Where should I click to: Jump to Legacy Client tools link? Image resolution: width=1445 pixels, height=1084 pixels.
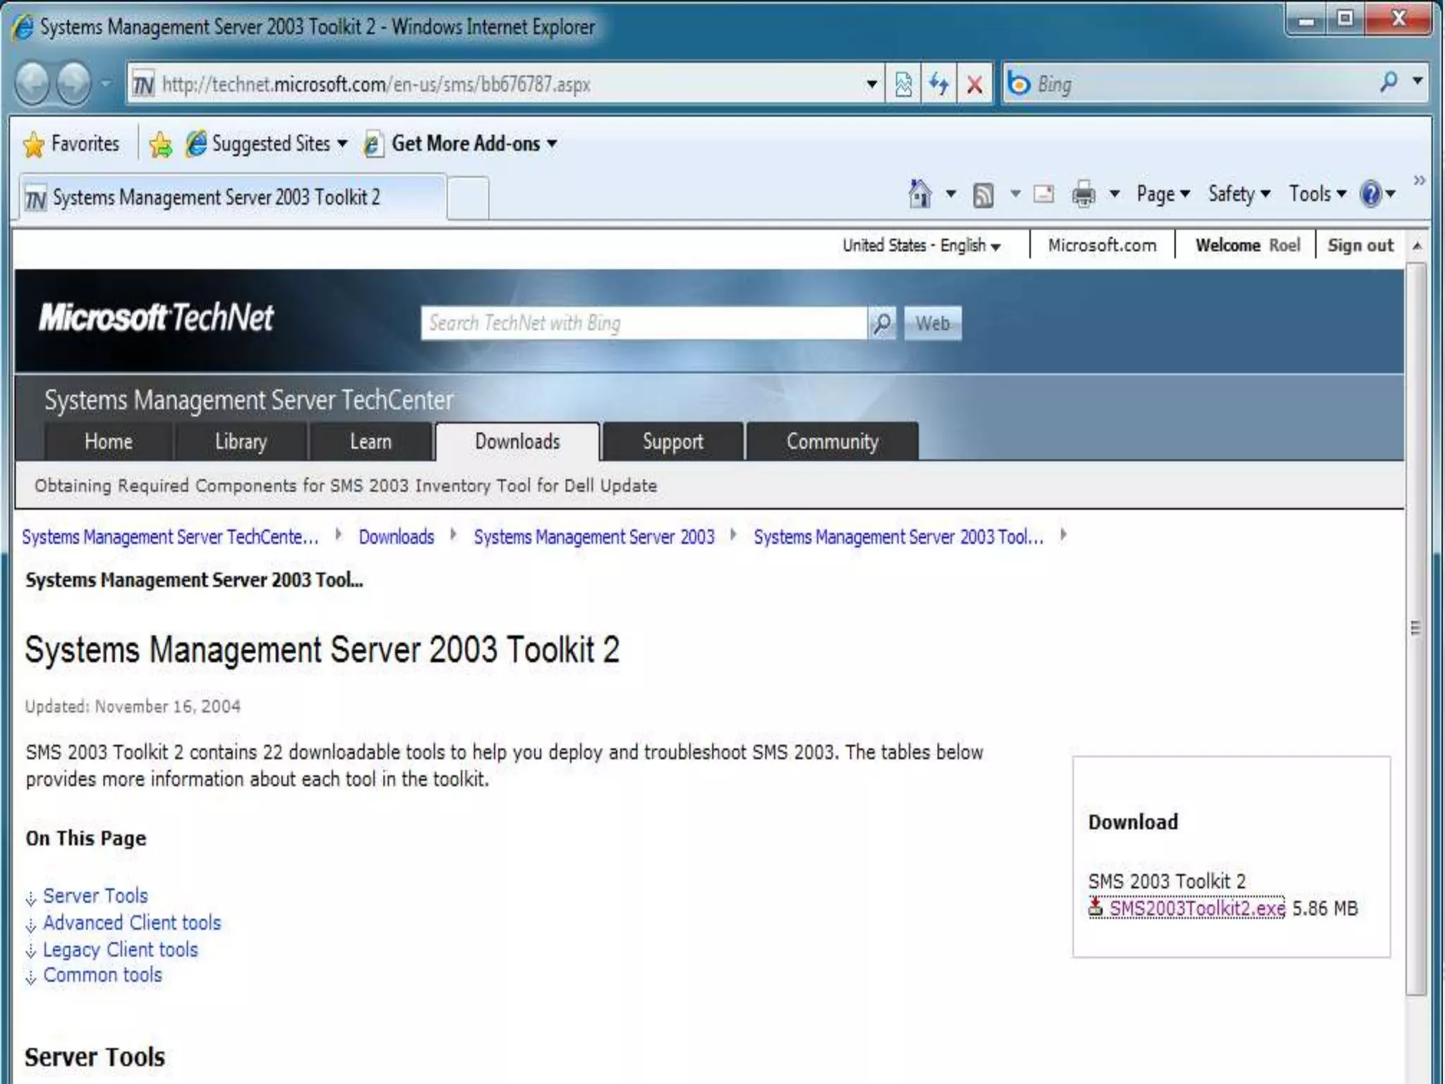121,950
